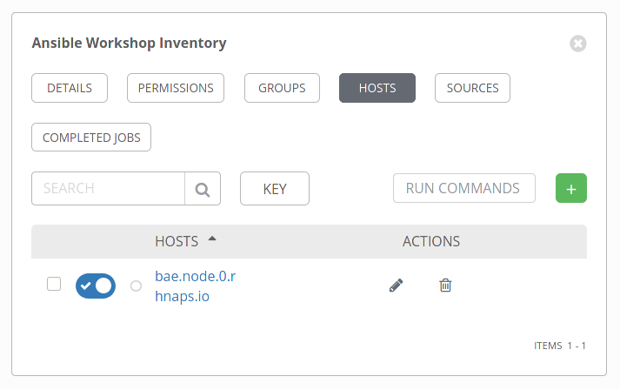620x390 pixels.
Task: Select the Hosts tab
Action: pos(377,88)
